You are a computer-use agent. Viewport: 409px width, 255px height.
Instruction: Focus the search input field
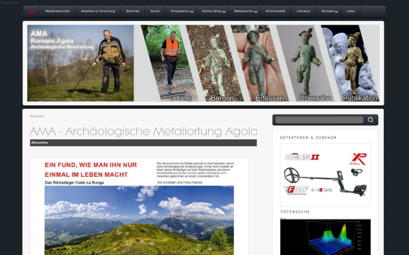point(319,120)
